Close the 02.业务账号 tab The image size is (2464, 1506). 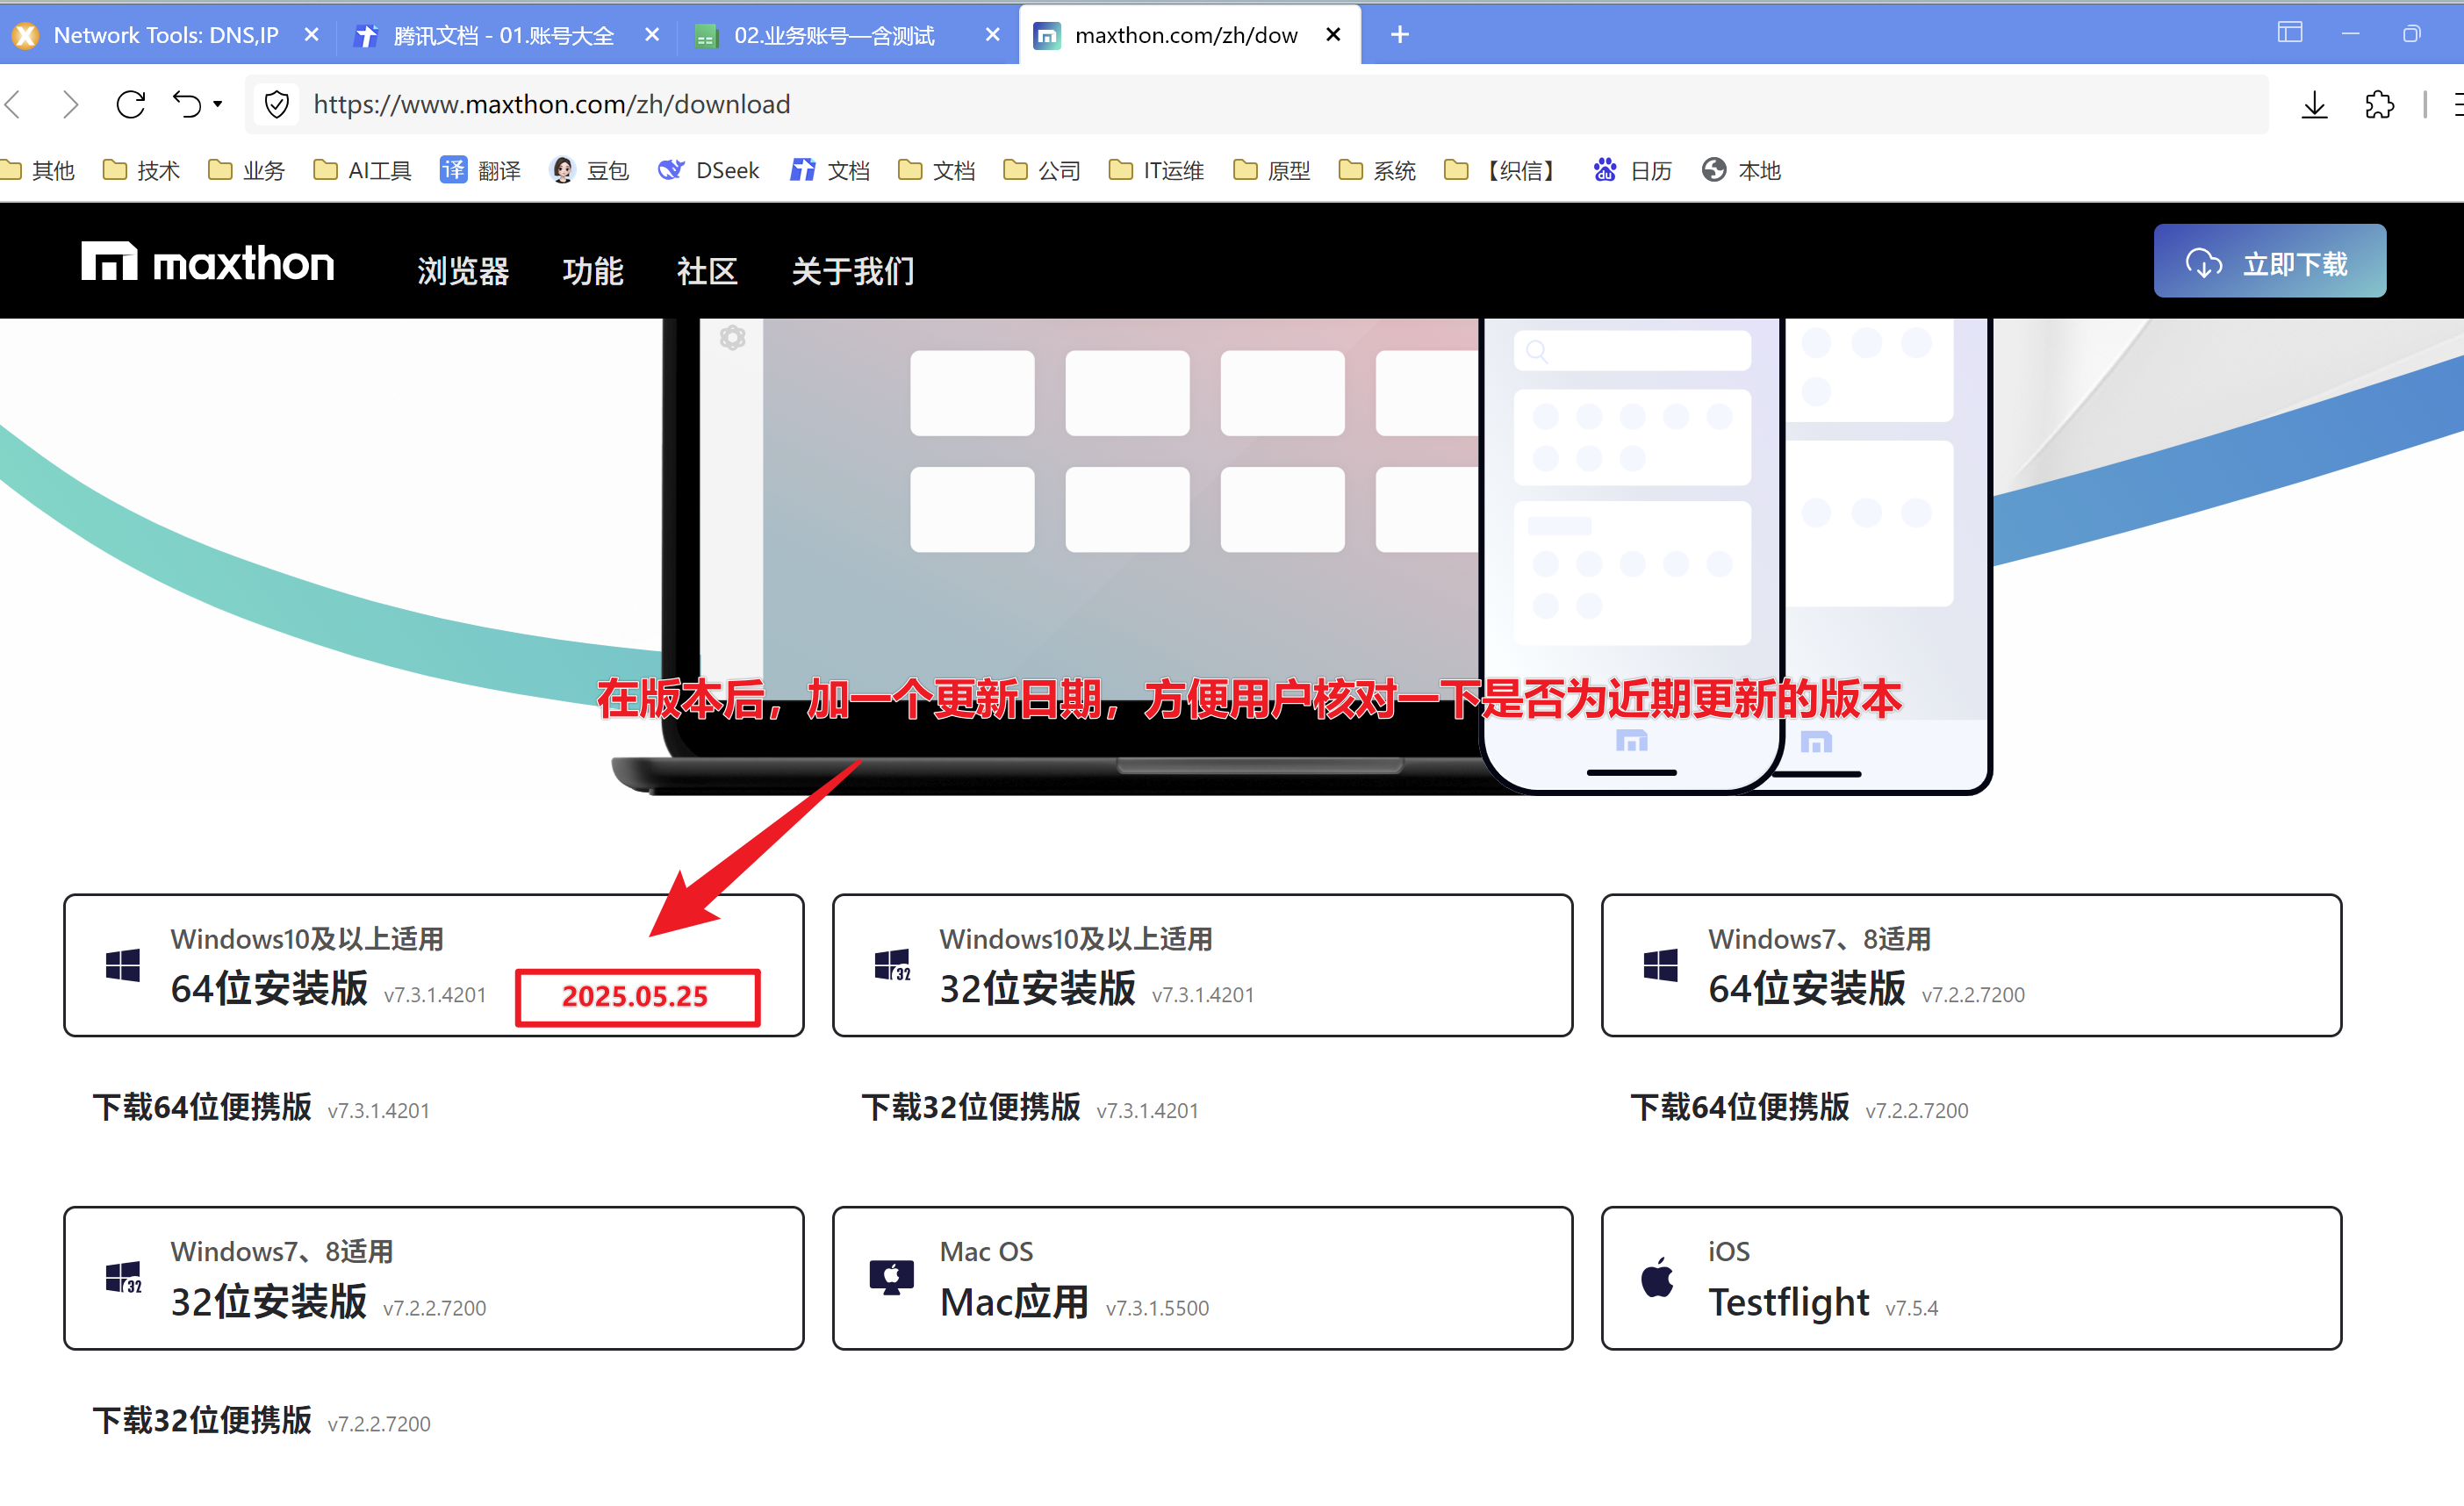tap(992, 35)
